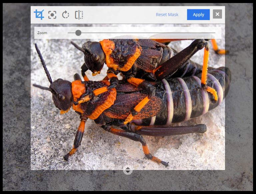Close the crop editor with X

coord(217,14)
